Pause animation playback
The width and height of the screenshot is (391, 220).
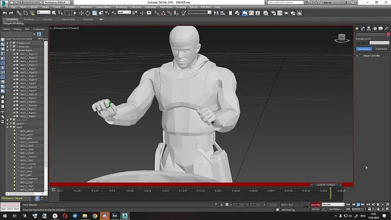358,205
